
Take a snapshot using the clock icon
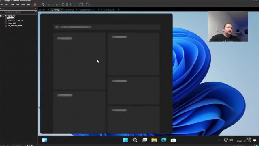[49, 4]
